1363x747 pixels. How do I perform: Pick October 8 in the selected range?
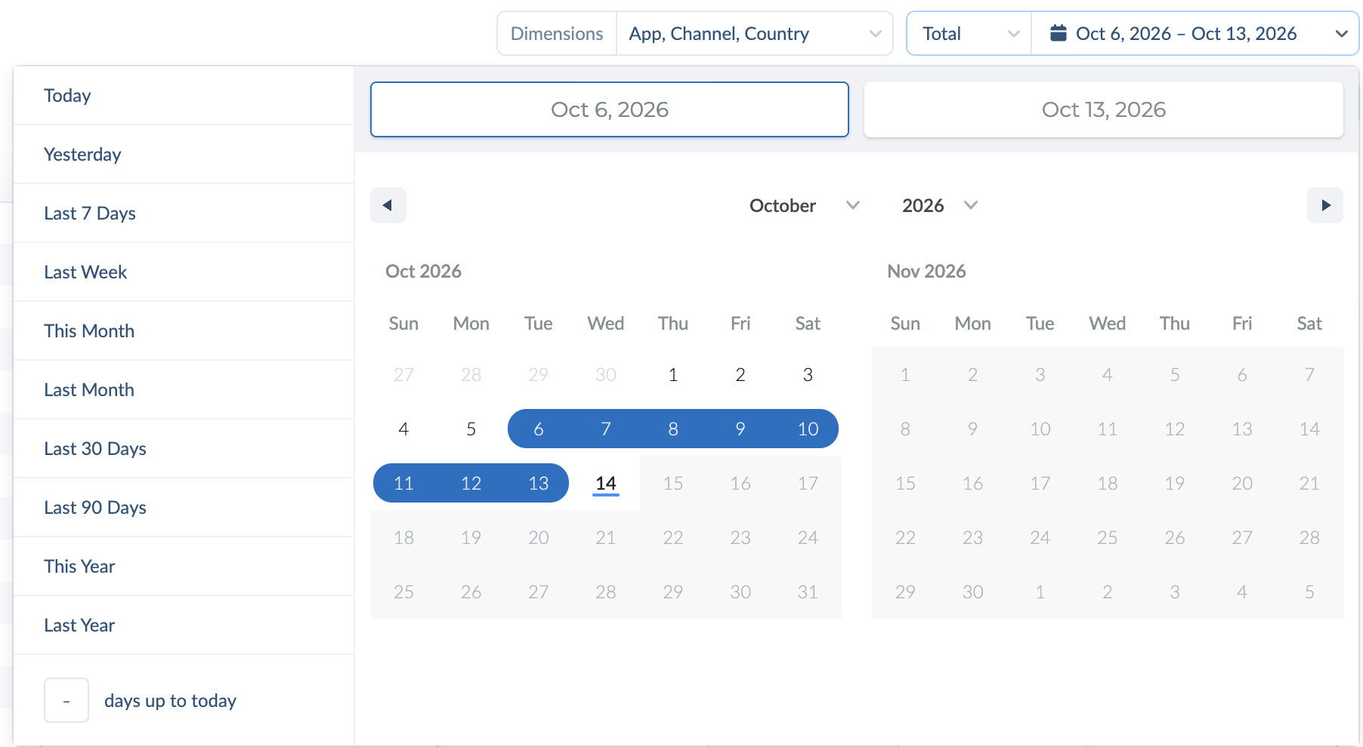coord(673,429)
